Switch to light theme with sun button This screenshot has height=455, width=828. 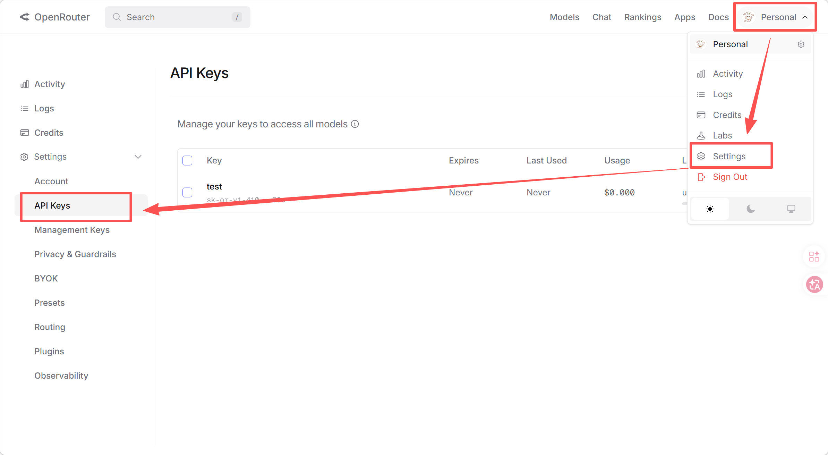710,209
